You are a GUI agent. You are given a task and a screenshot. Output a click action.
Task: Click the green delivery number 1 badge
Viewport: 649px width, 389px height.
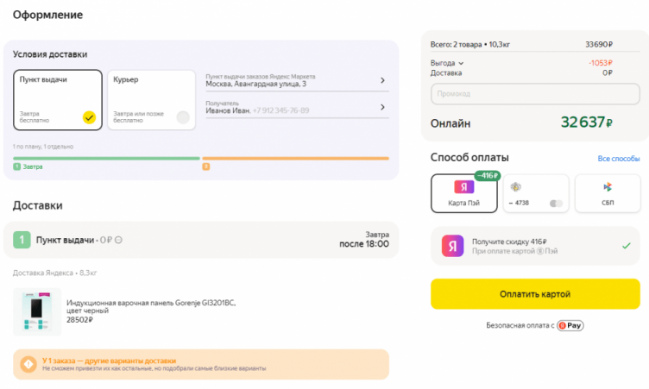click(x=22, y=240)
